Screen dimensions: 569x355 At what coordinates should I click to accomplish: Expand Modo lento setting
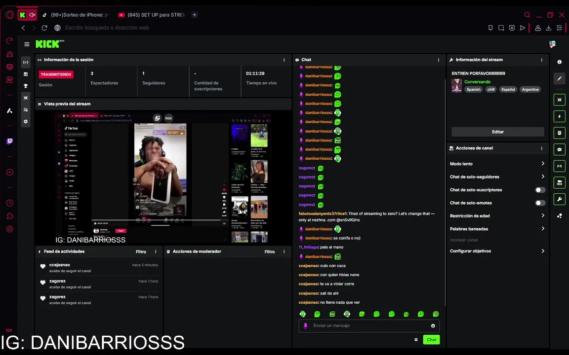tap(497, 164)
